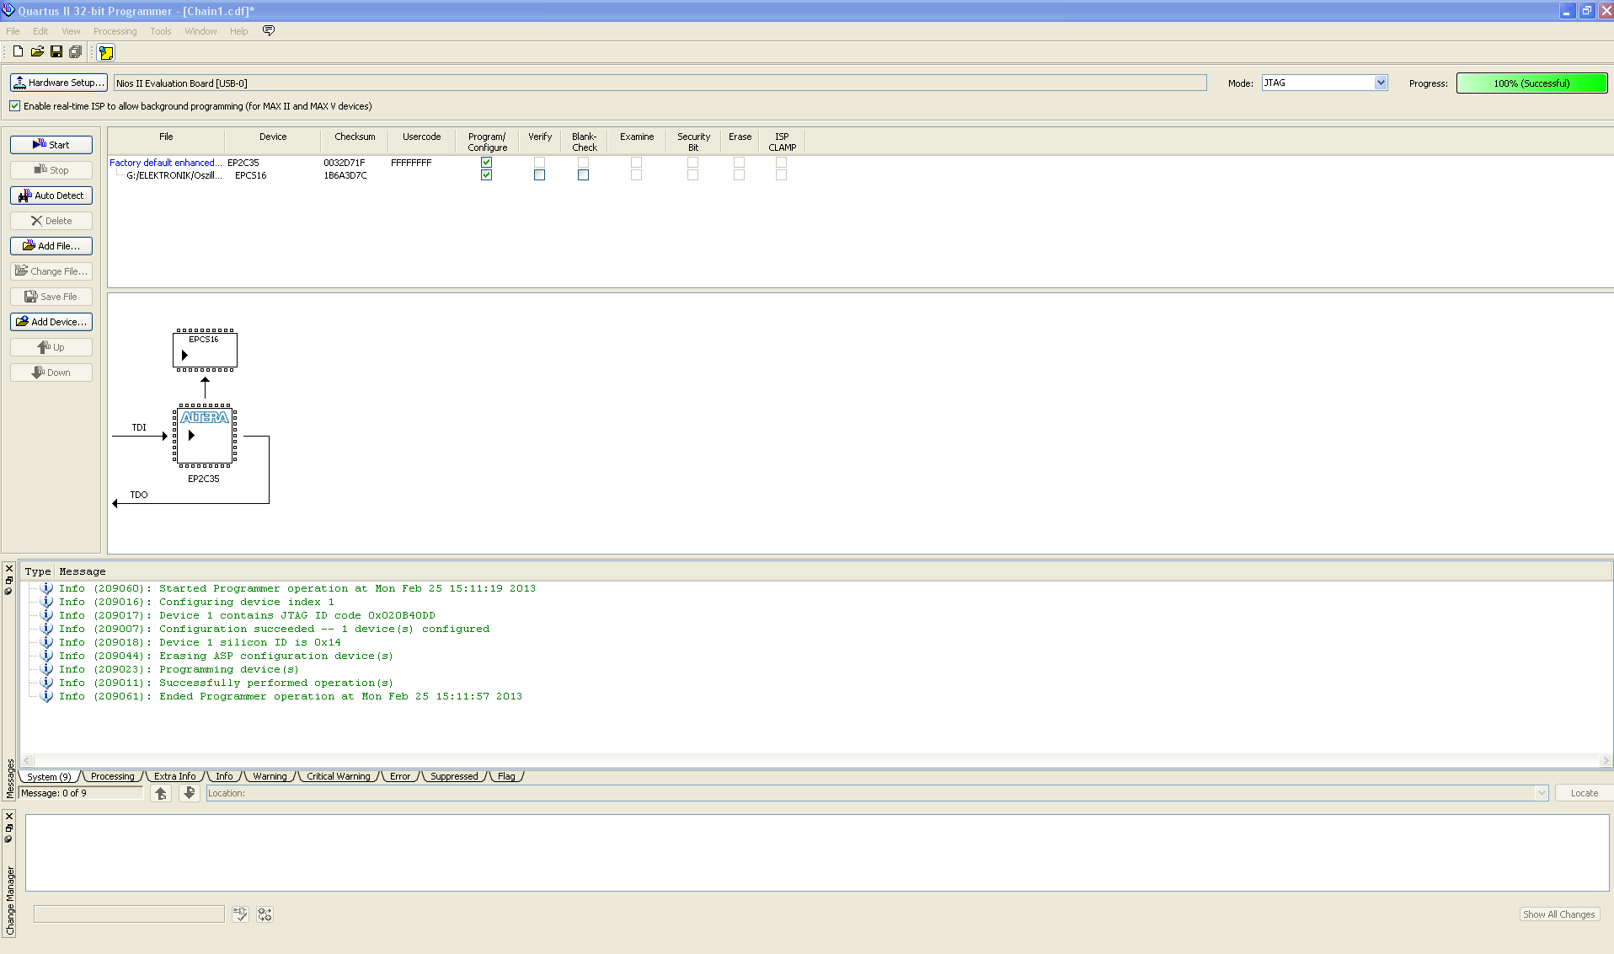Screen dimensions: 1614x954
Task: Click the info icon of message 209061
Action: click(47, 696)
